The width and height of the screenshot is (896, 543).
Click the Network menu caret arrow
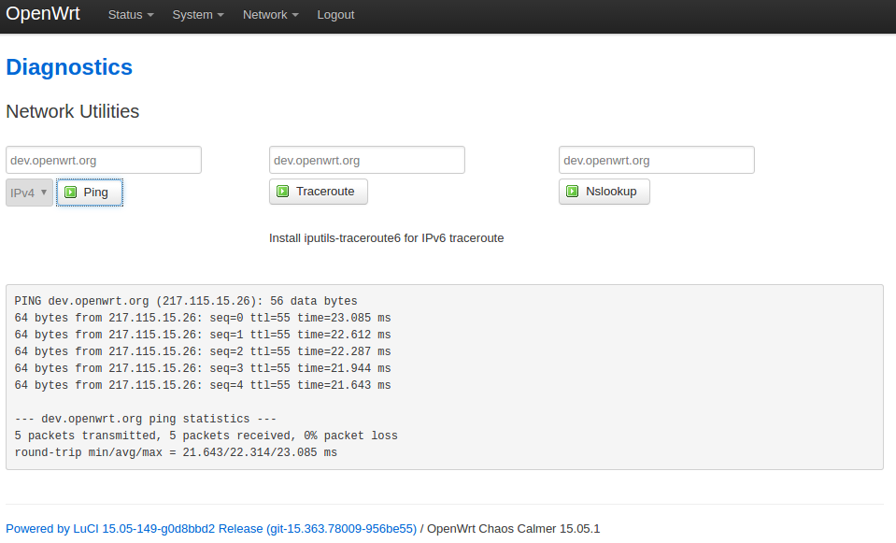[x=295, y=16]
